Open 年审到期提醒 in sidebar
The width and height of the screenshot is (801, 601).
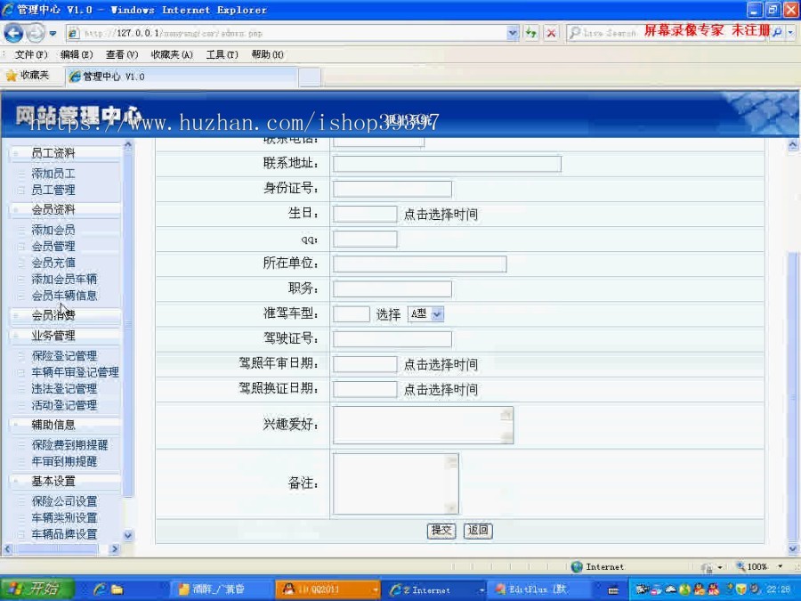(64, 461)
